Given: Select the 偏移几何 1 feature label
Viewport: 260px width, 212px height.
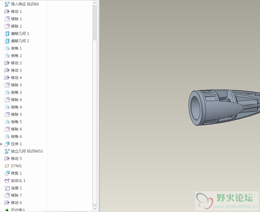Looking at the screenshot, I should [20, 34].
